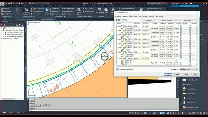
Task: Select the Merge Regions tool
Action: tap(67, 11)
